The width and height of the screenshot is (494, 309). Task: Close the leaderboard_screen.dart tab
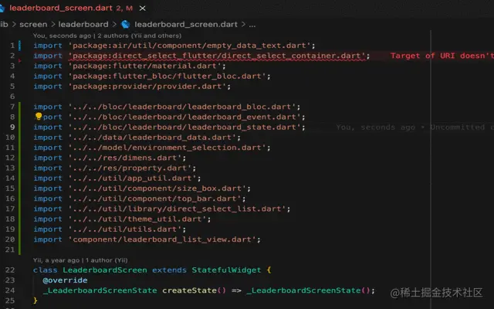142,8
